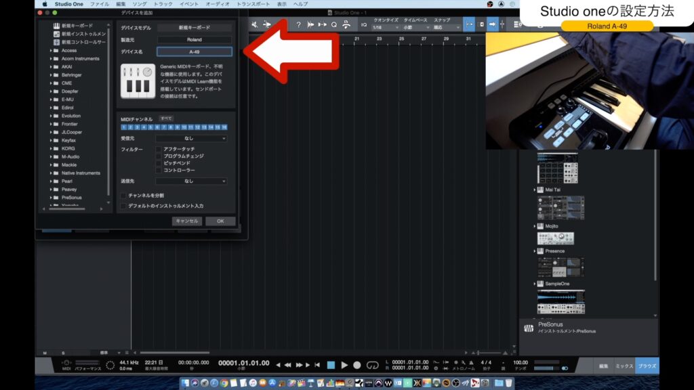This screenshot has height=390, width=694.
Task: Click the キャンセル button
Action: click(x=187, y=221)
